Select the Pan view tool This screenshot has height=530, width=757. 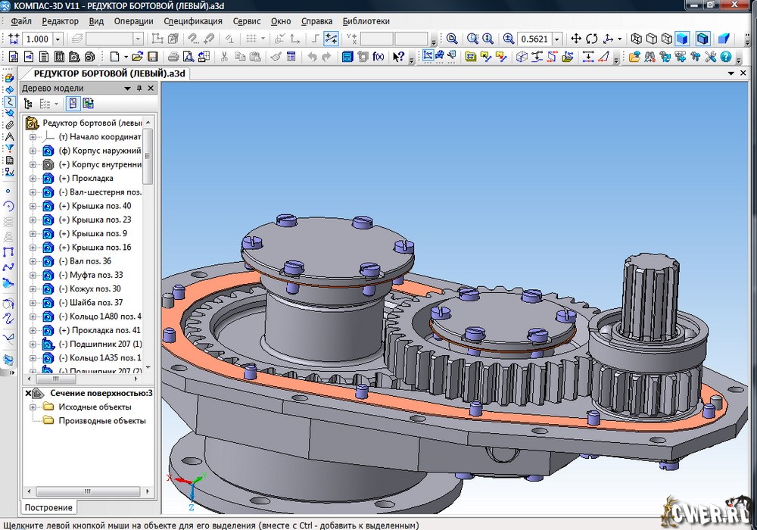point(575,39)
